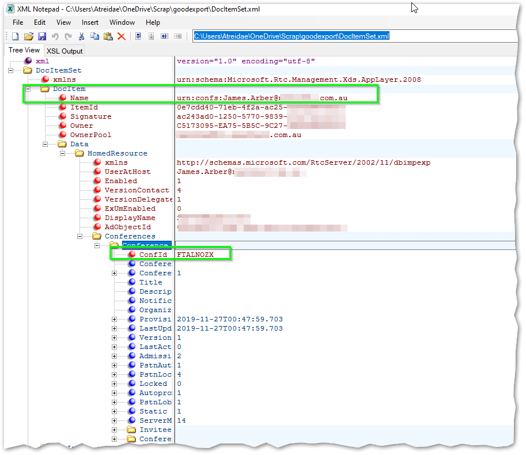Collapse the Conferences folder node
This screenshot has height=455, width=526.
[x=80, y=236]
